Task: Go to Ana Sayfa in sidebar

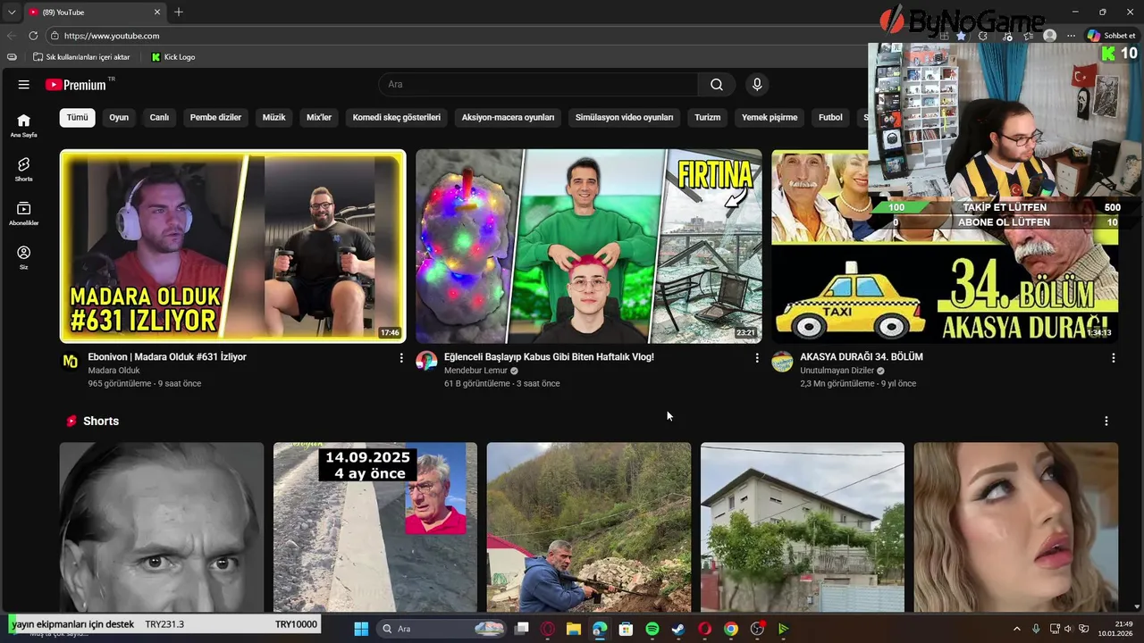Action: point(24,126)
